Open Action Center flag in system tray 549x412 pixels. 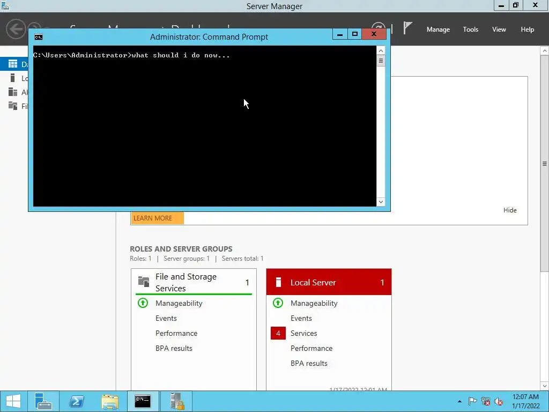(x=473, y=401)
